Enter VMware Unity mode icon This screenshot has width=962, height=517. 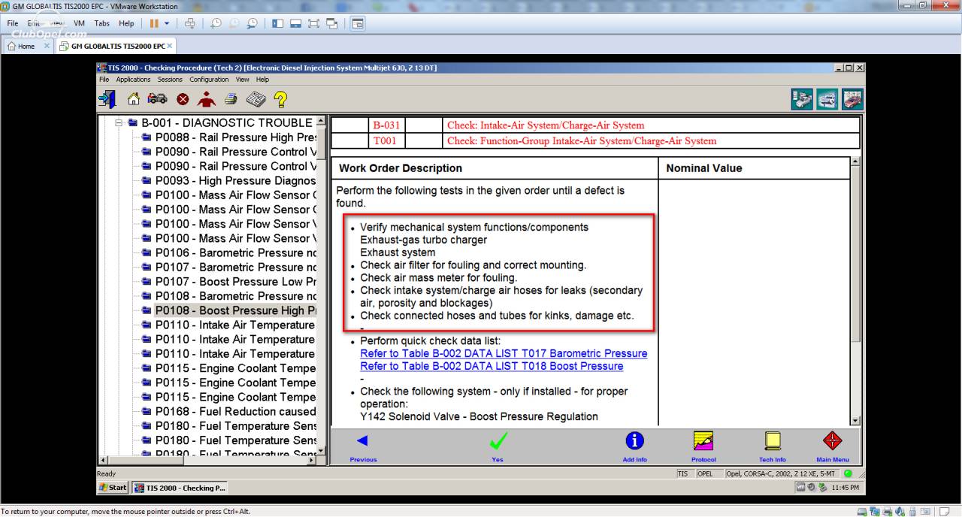coord(332,23)
